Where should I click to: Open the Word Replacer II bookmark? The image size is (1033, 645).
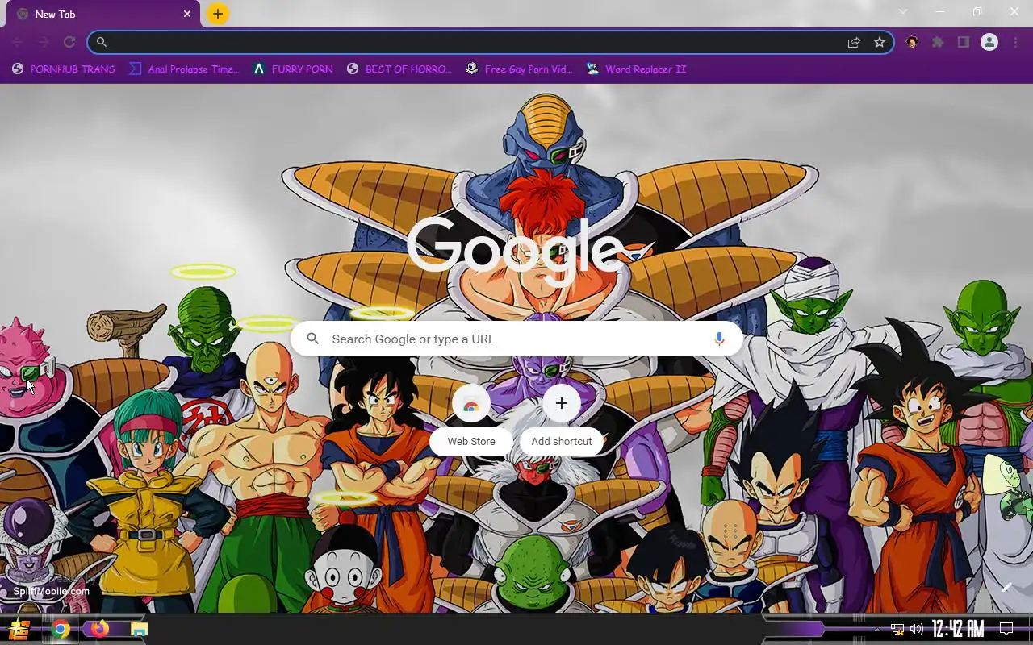[x=637, y=69]
